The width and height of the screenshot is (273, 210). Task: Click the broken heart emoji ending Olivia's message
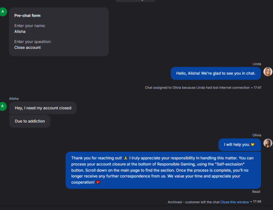(x=98, y=183)
